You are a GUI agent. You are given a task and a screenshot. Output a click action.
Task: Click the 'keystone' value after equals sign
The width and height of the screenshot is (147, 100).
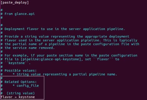[27, 97]
